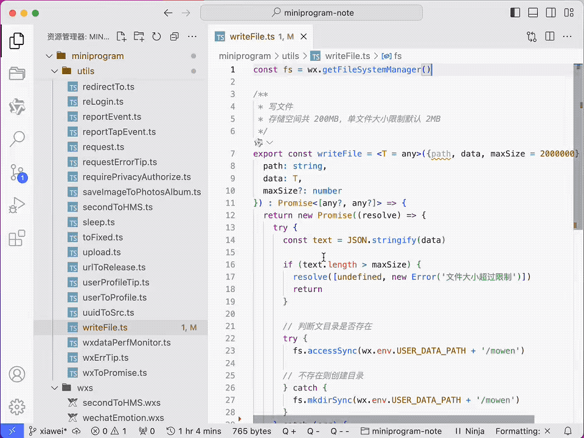Click the fs symbol breadcrumb
This screenshot has width=584, height=438.
(x=392, y=56)
